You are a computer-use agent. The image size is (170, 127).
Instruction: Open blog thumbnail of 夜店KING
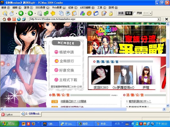(x=101, y=75)
